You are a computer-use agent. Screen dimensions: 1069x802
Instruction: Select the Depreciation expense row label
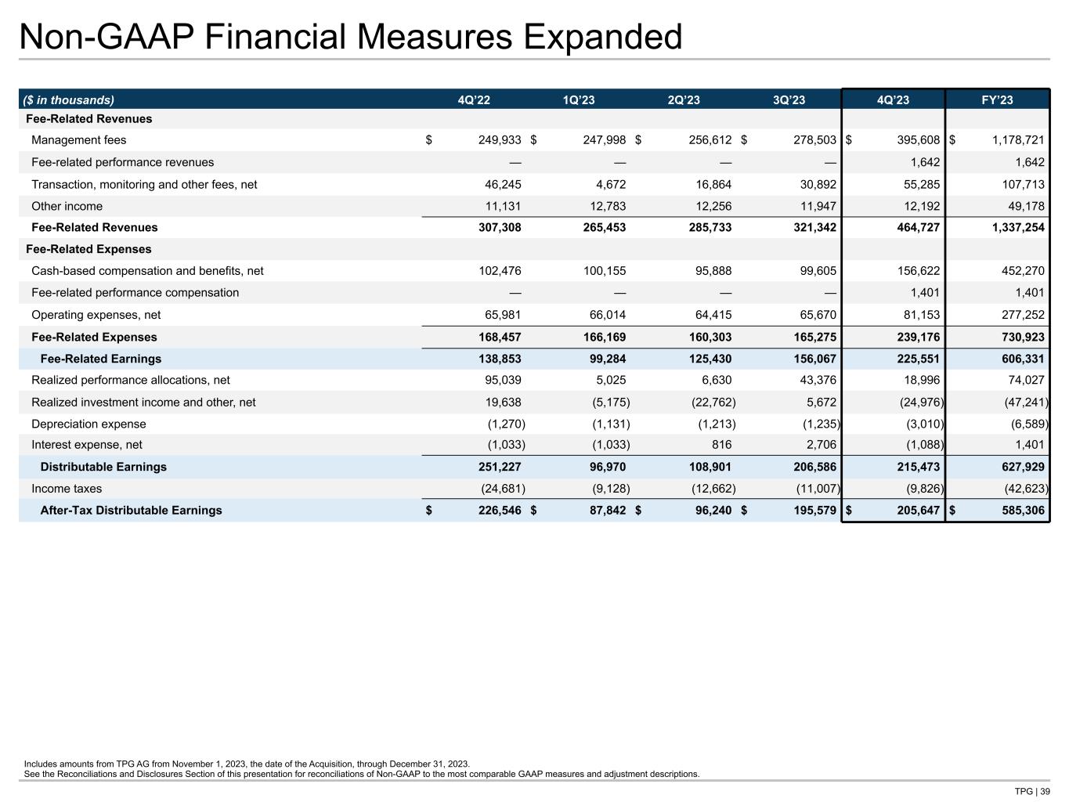click(x=88, y=424)
